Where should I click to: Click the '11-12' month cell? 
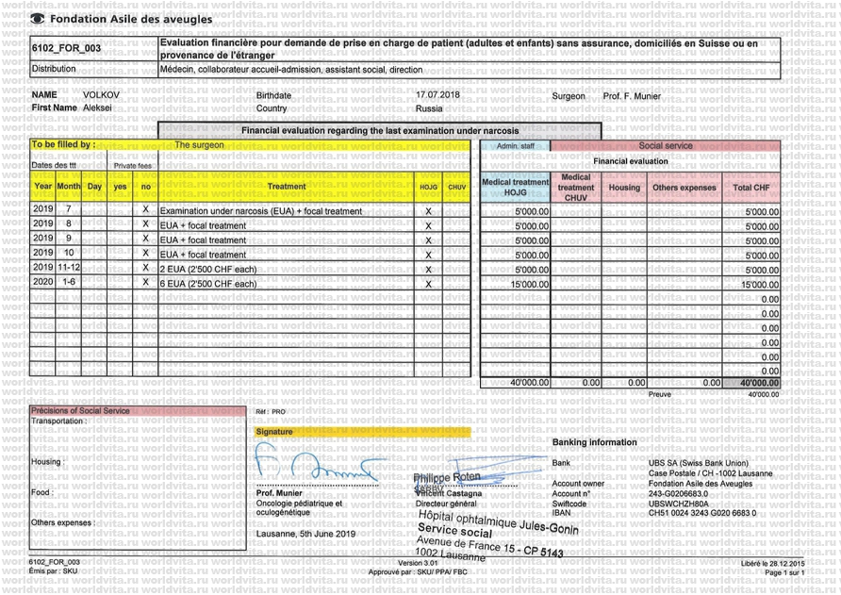click(x=69, y=267)
